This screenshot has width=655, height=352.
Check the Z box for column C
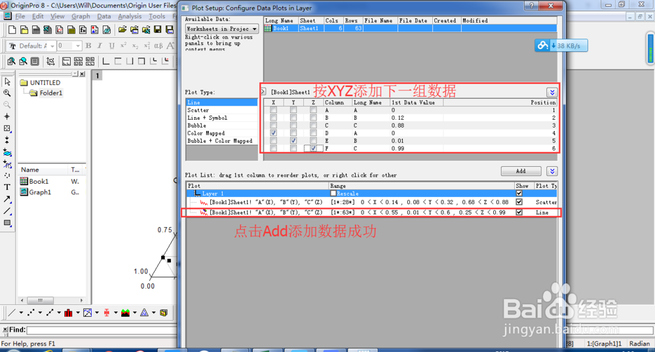pos(313,125)
